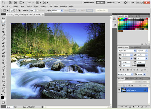This screenshot has height=109, width=151.
Task: Select the Horizontal Type tool
Action: tap(3, 71)
